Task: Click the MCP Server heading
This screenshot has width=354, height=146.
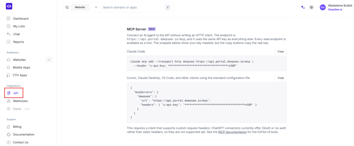Action: coord(137,29)
